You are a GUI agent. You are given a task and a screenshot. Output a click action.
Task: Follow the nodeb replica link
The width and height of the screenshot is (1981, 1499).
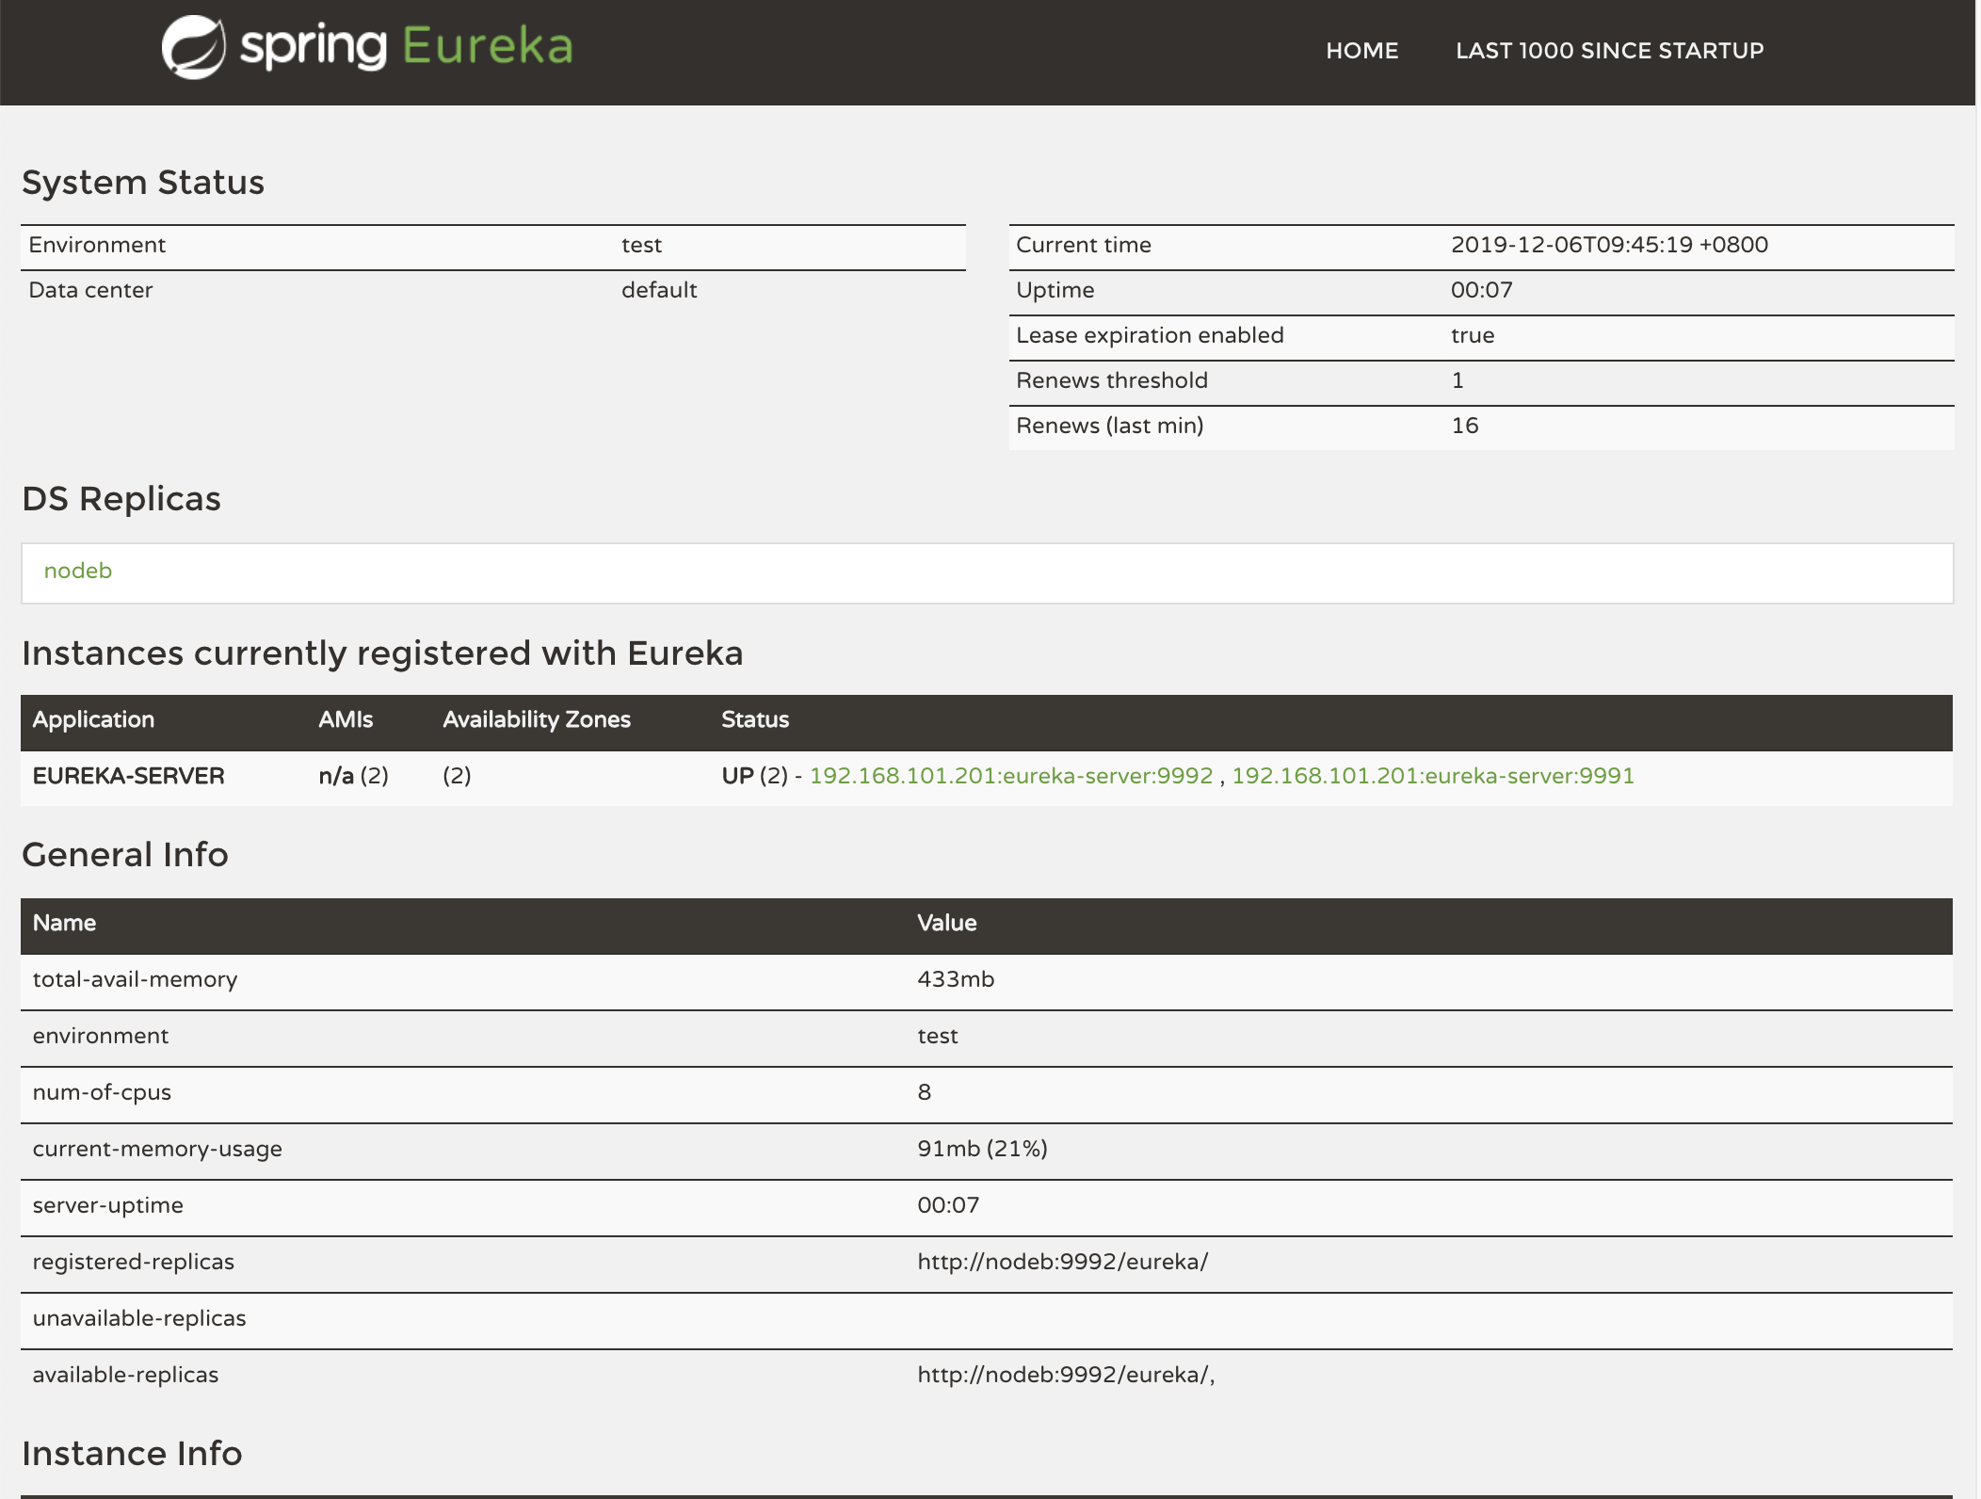78,572
